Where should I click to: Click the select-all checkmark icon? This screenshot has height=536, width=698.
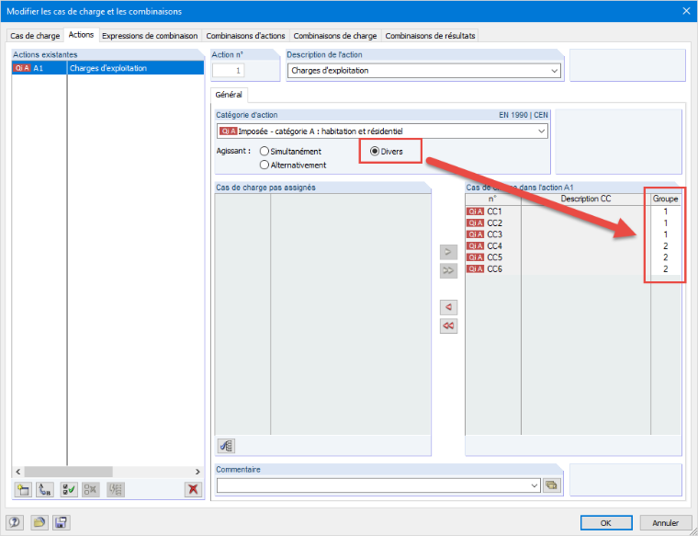(x=69, y=490)
